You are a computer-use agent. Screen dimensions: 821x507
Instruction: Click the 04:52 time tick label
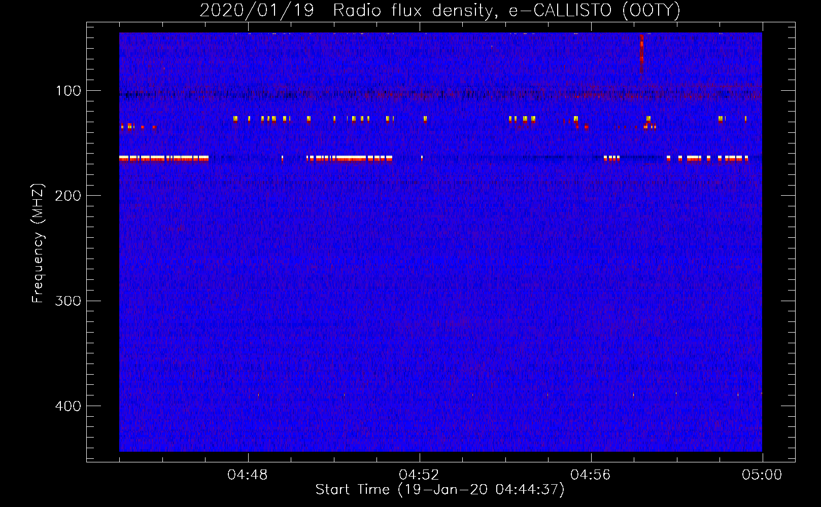point(419,475)
